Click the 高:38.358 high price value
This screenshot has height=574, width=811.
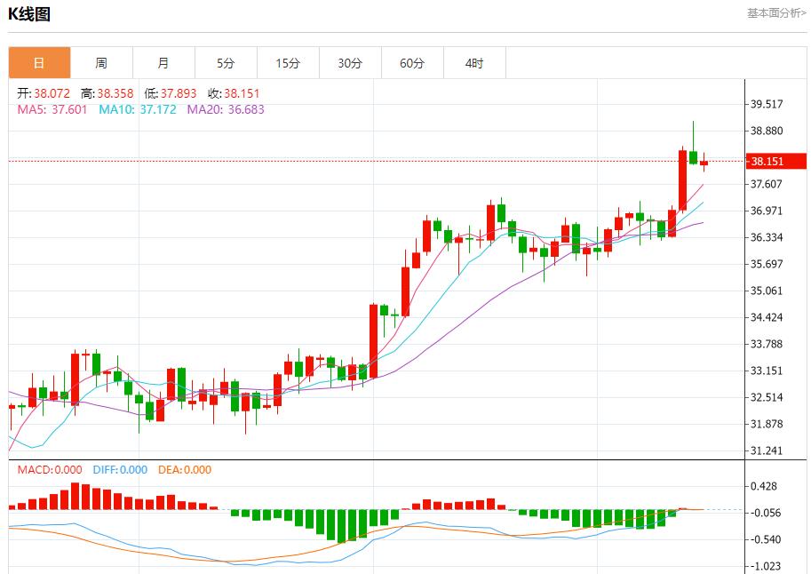pyautogui.click(x=107, y=93)
